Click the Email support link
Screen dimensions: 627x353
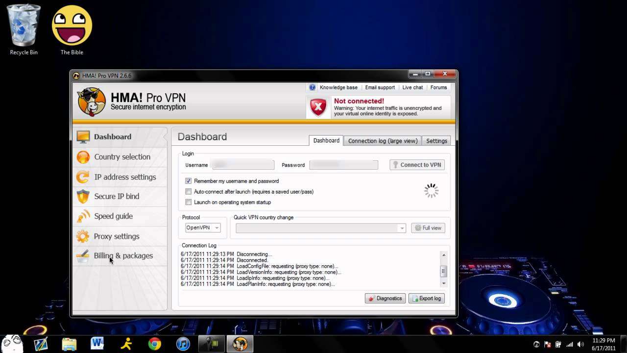[380, 87]
